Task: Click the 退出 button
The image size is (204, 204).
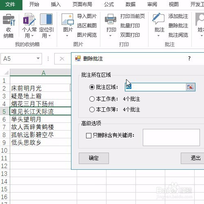Action: point(193,158)
